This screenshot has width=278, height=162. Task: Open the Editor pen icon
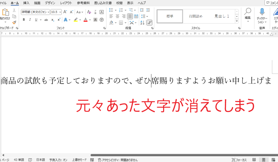point(276,12)
